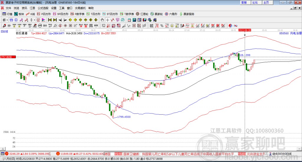Launch the 赢家轮 wheel tool

tap(157, 14)
